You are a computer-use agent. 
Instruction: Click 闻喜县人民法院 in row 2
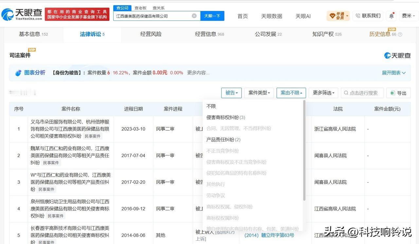click(x=331, y=155)
